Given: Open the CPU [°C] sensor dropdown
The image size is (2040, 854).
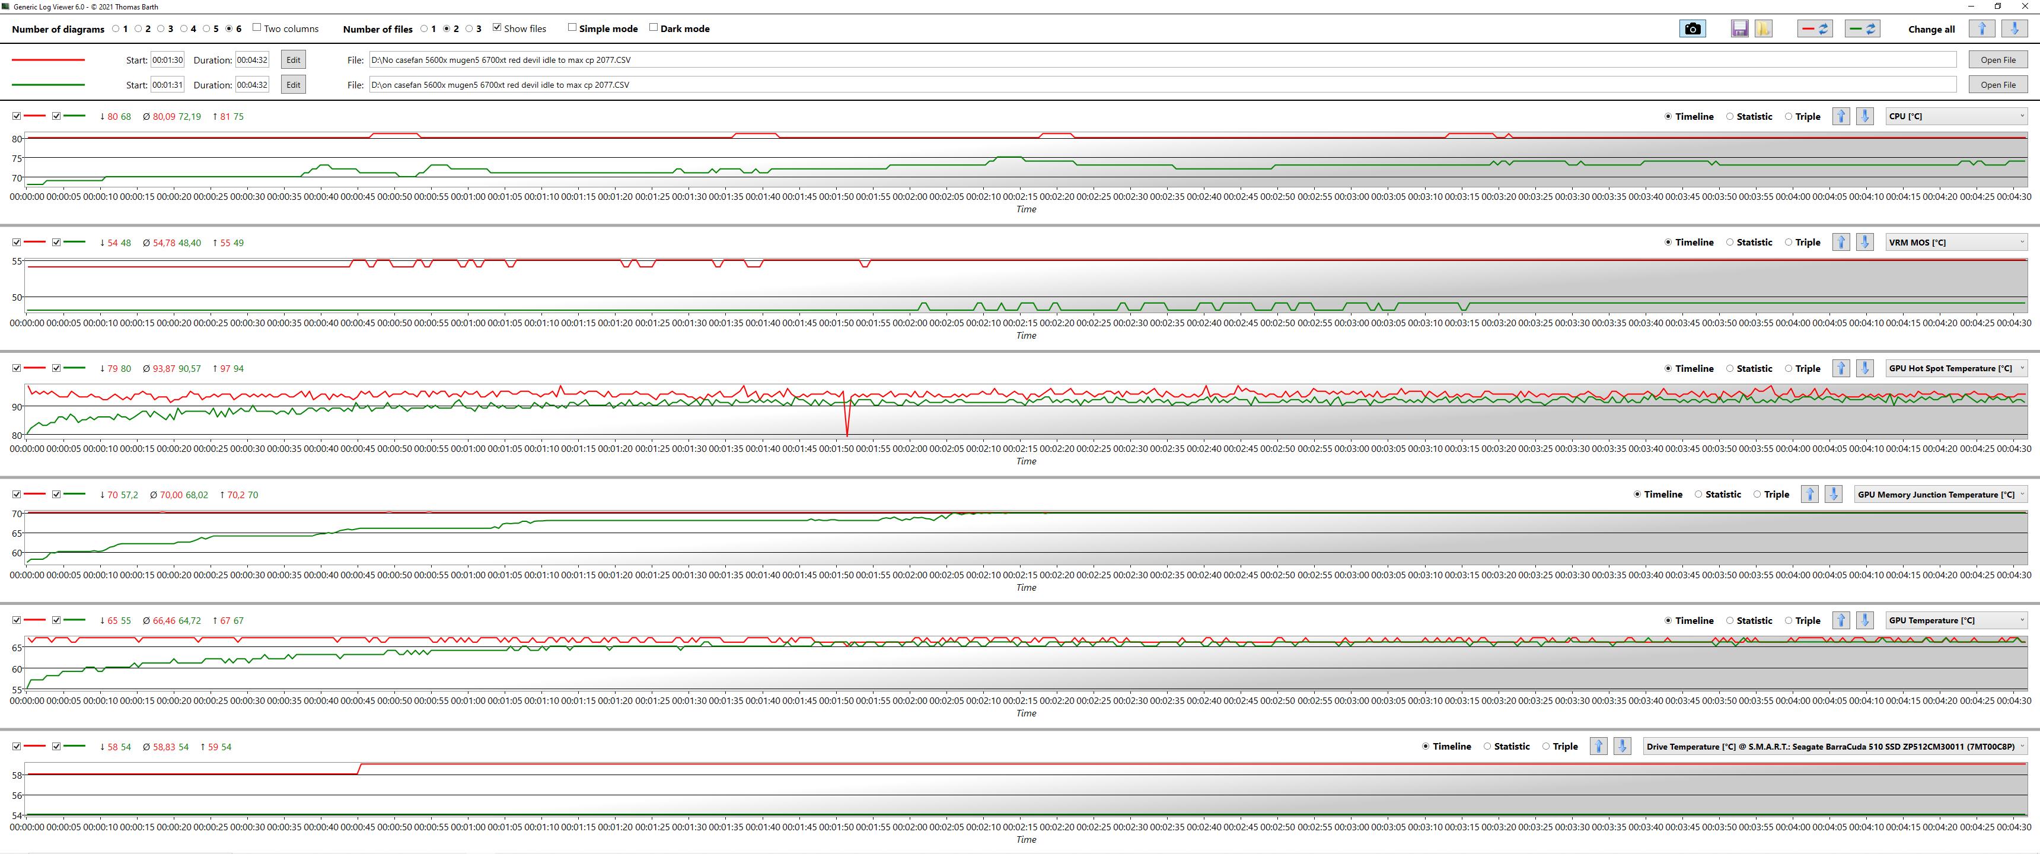Looking at the screenshot, I should click(1956, 116).
